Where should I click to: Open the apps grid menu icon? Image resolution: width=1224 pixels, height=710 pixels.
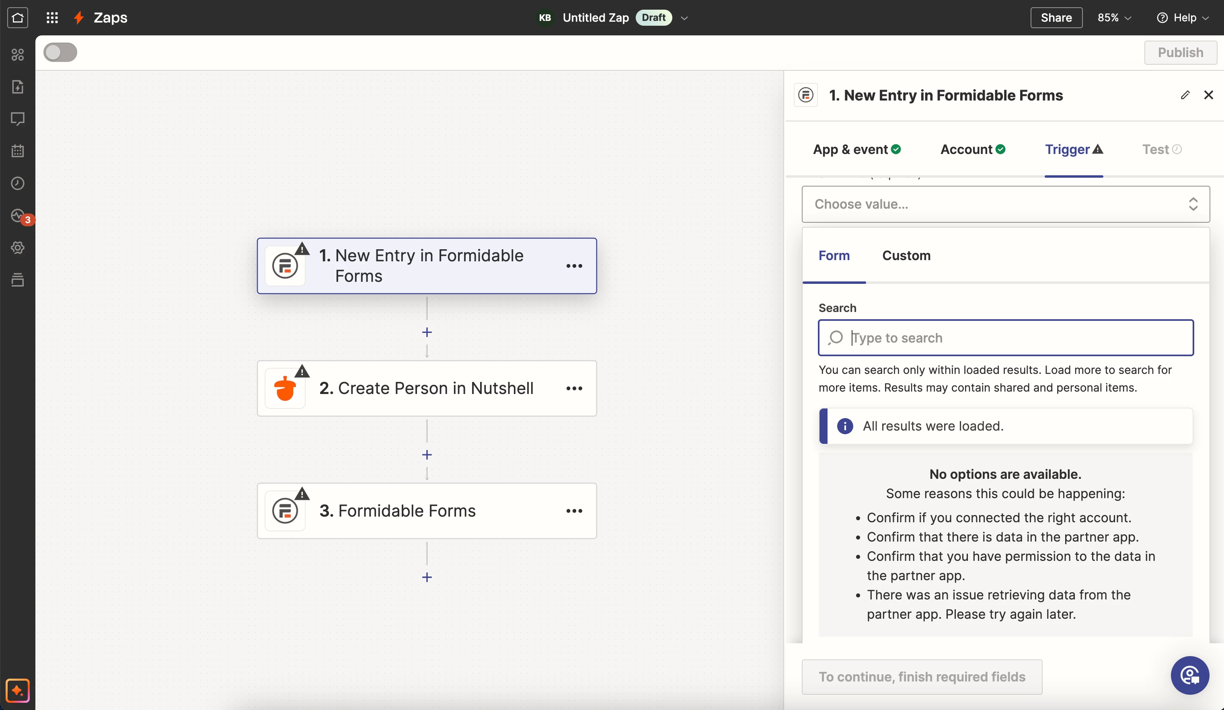click(x=52, y=17)
